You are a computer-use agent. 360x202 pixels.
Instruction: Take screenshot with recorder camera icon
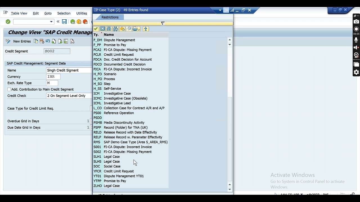tap(356, 22)
